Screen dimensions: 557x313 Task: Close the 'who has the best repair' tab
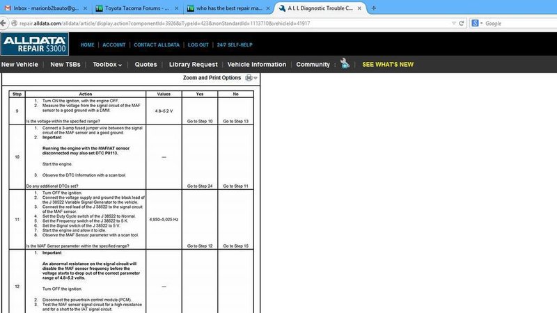[x=268, y=8]
